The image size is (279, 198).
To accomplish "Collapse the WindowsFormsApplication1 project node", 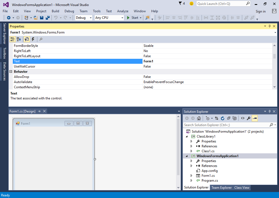I will (x=187, y=156).
